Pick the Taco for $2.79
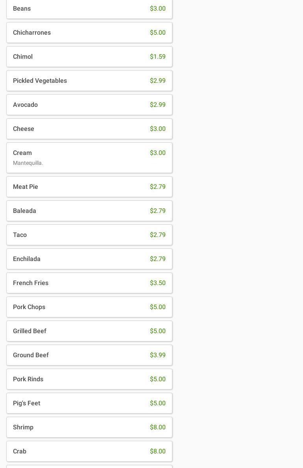303x468 pixels. click(89, 235)
